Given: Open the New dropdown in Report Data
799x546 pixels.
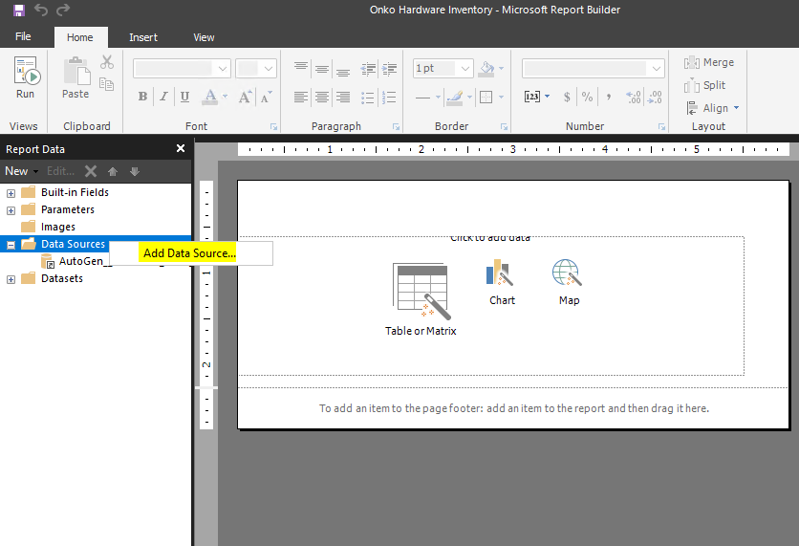Looking at the screenshot, I should click(21, 171).
